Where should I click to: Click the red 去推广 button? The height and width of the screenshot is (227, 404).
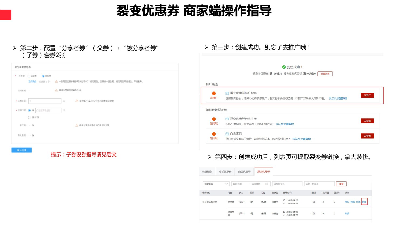367,95
